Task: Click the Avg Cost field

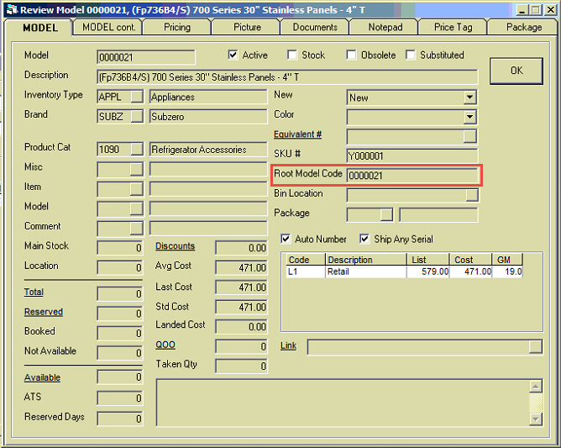Action: click(241, 267)
